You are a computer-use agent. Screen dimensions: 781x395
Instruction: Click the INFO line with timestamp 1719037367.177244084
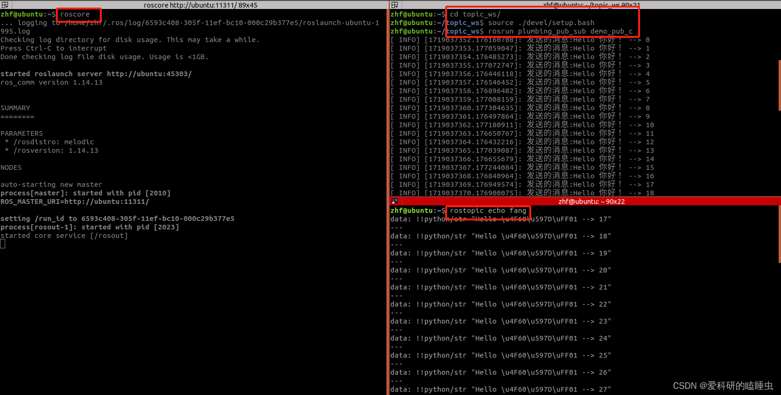click(x=522, y=167)
